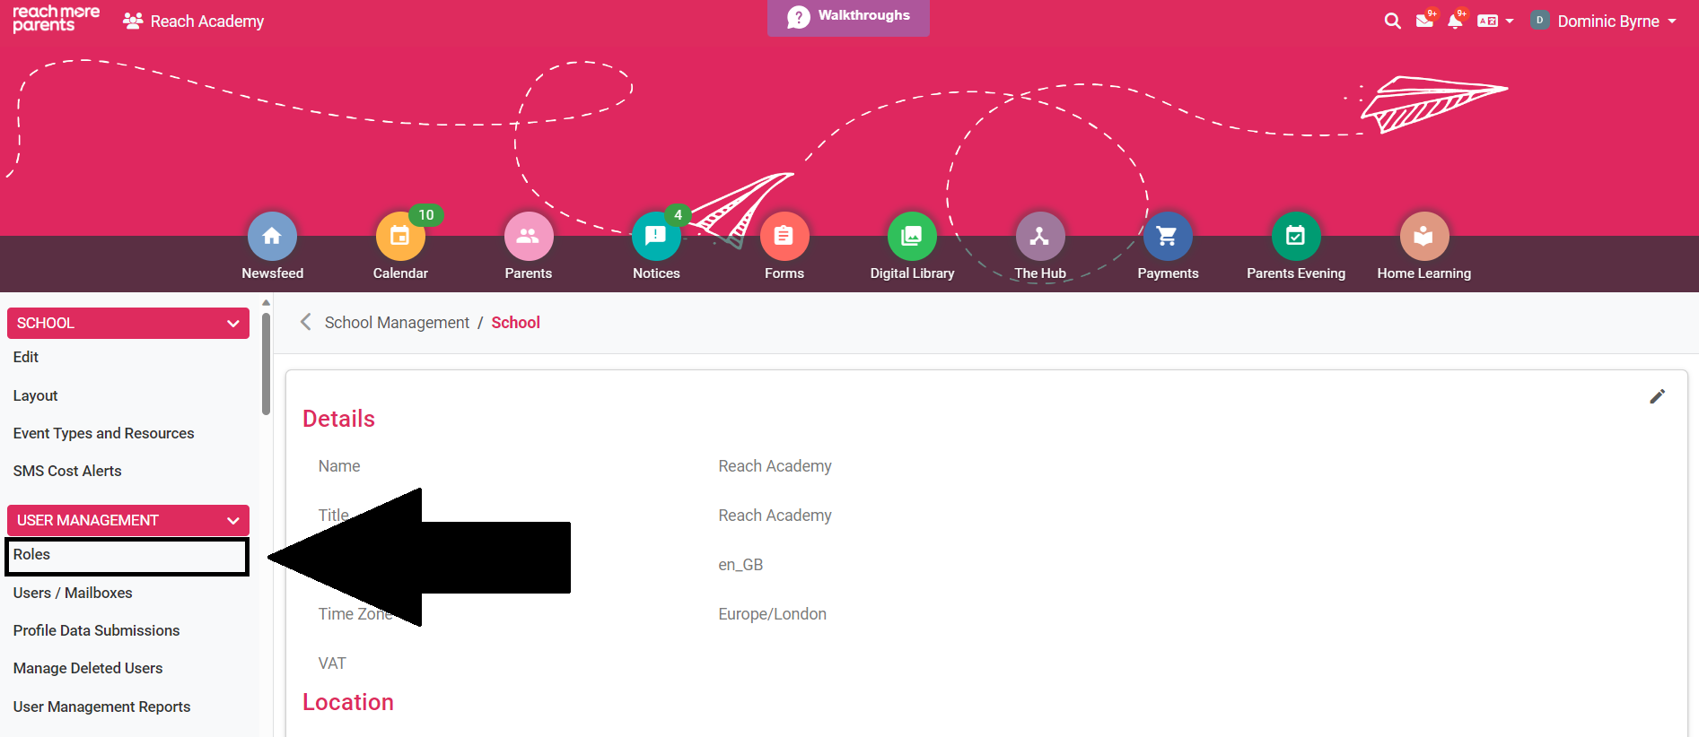This screenshot has height=737, width=1699.
Task: Open the Parents Evening icon
Action: pos(1296,236)
